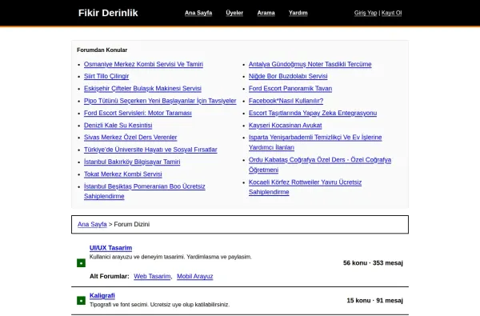Open Escort Taşıtlarında Yapay Zeka Entegrasyonu topic

coord(313,113)
